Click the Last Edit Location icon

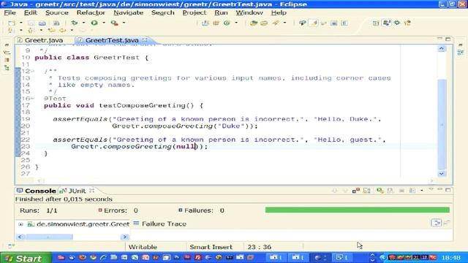coord(51,30)
